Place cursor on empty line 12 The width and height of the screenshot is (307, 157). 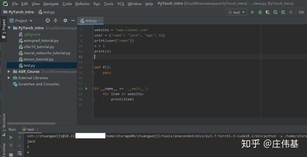click(200, 57)
